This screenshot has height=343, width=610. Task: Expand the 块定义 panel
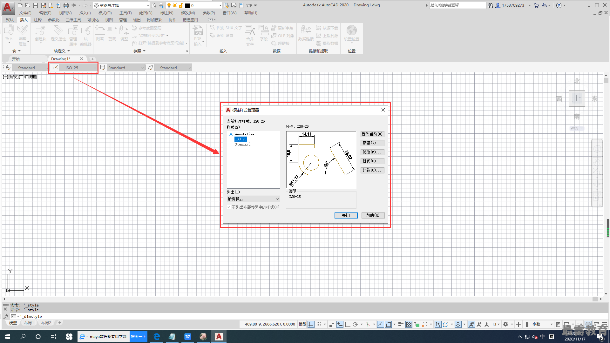62,51
